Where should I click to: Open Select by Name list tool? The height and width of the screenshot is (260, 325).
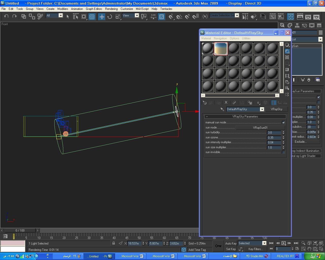(x=76, y=17)
